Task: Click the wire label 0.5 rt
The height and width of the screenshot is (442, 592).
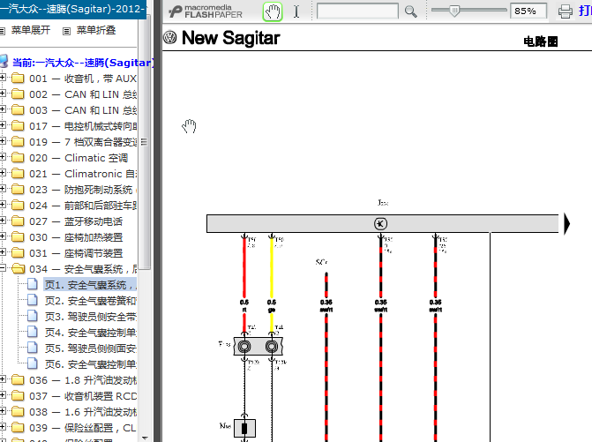Action: click(244, 306)
